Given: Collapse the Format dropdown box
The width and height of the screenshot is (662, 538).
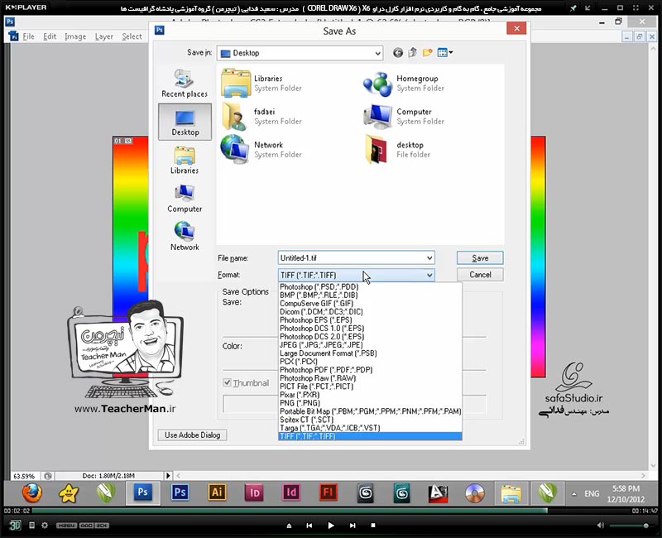Looking at the screenshot, I should [x=429, y=275].
